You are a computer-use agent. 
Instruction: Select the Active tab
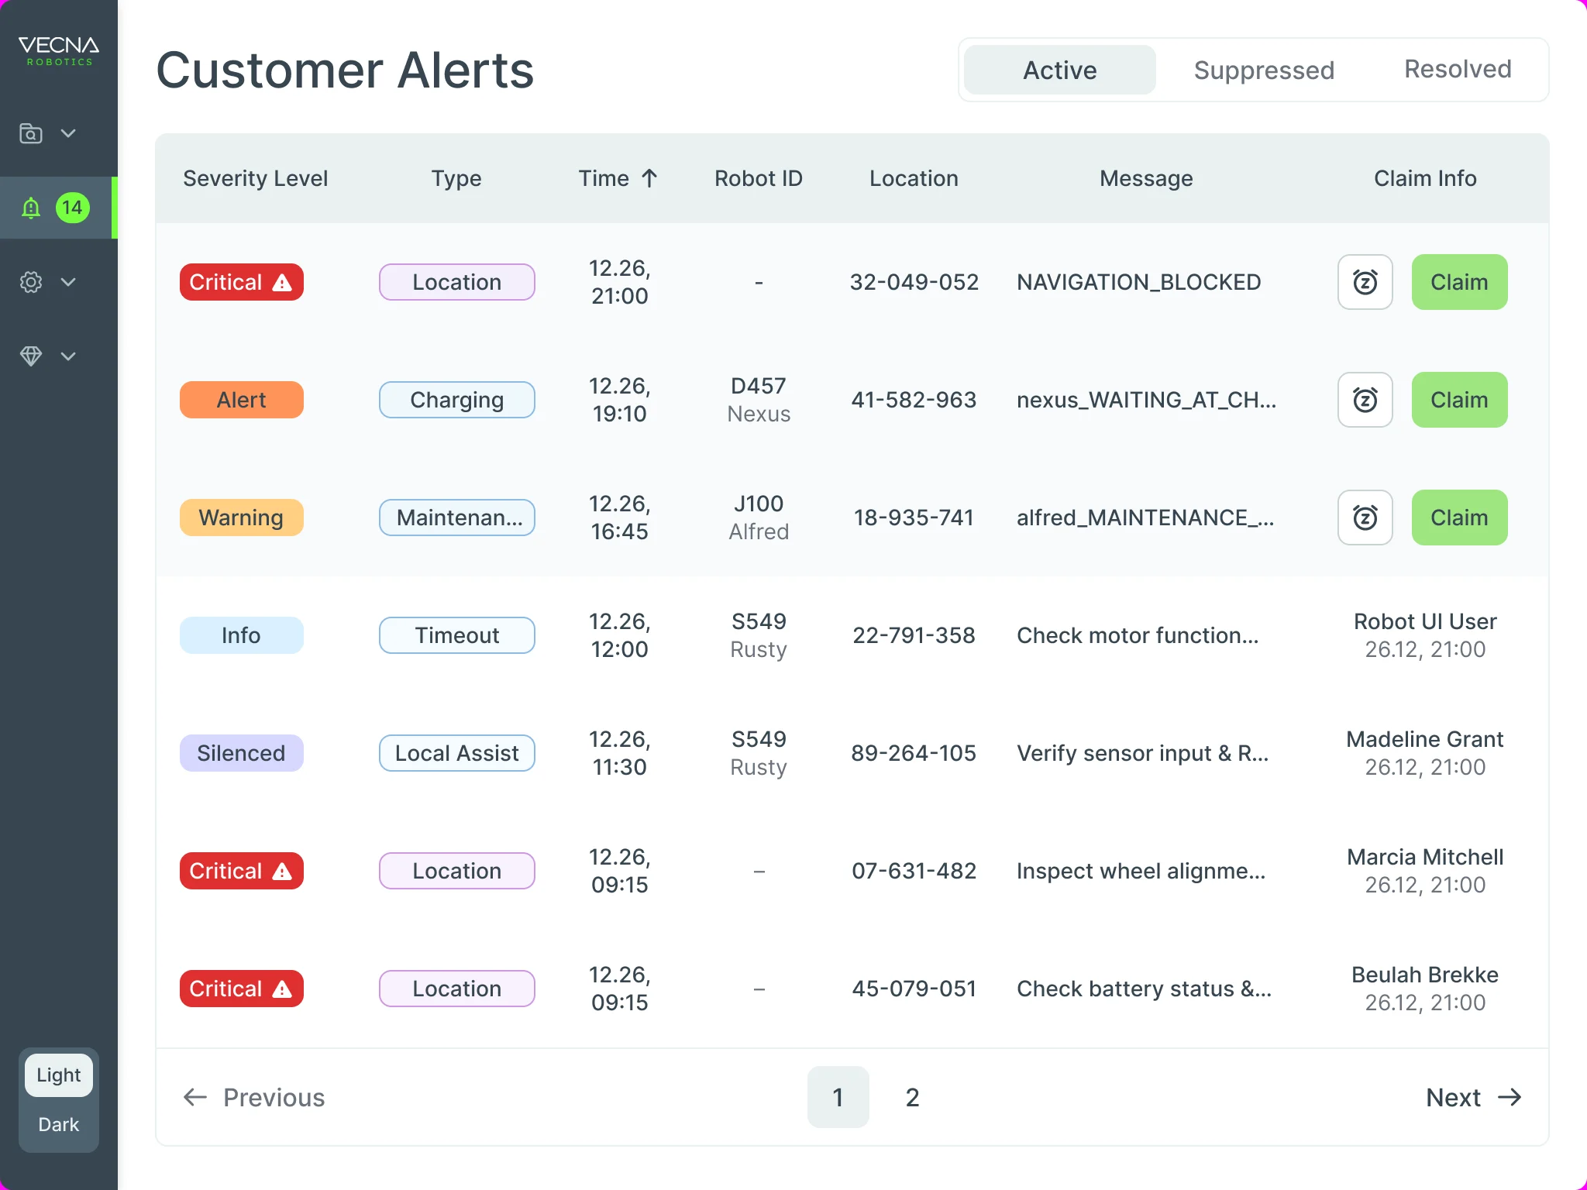pyautogui.click(x=1060, y=70)
